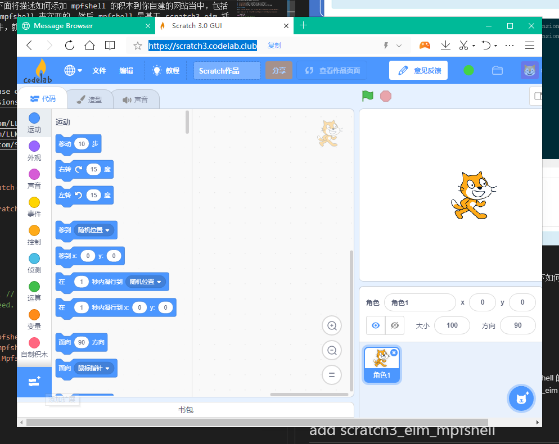Select the 侦测 sensing category

click(x=34, y=264)
